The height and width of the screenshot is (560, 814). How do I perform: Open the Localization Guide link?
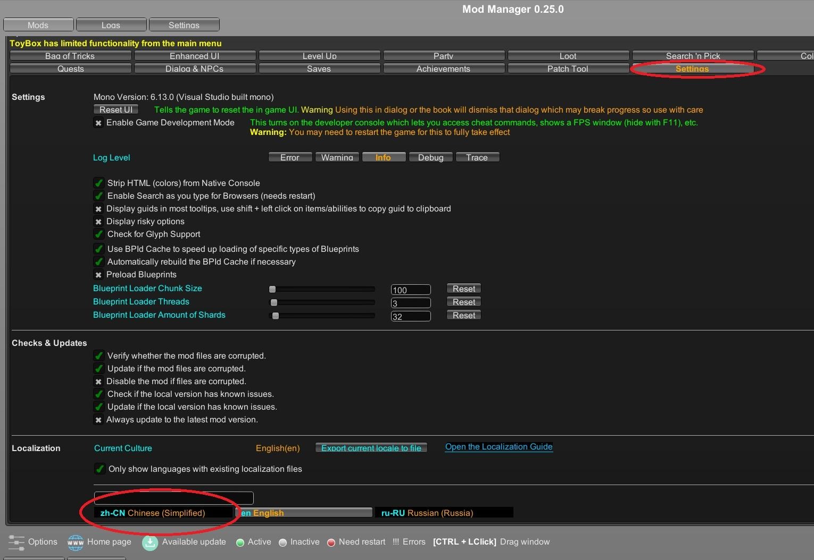[498, 447]
